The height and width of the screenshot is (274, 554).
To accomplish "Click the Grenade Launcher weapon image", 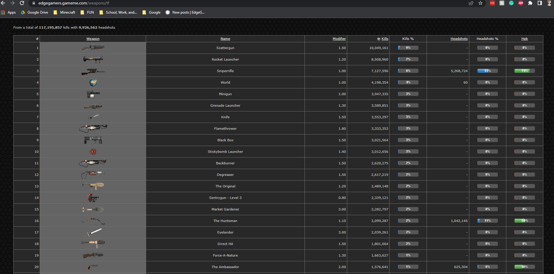I will point(93,106).
